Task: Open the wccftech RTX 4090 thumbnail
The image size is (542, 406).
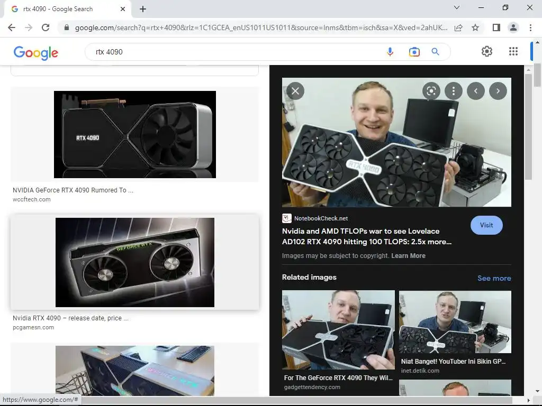Action: pos(135,135)
